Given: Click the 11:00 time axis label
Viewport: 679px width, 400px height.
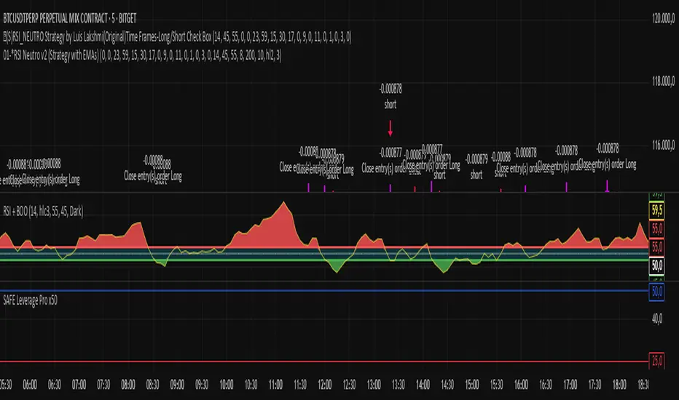Looking at the screenshot, I should click(275, 384).
